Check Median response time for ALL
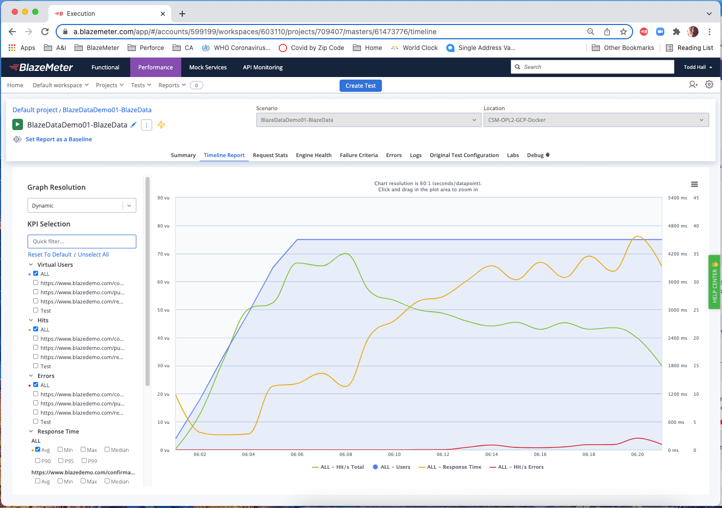The width and height of the screenshot is (722, 508). coord(107,449)
